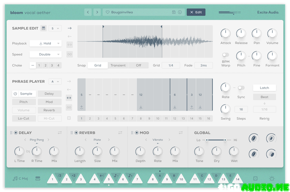Set Snap mode to Grid

[x=98, y=66]
